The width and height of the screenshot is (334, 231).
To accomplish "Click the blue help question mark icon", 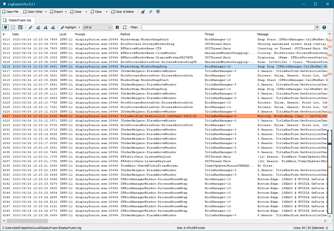I will [324, 27].
